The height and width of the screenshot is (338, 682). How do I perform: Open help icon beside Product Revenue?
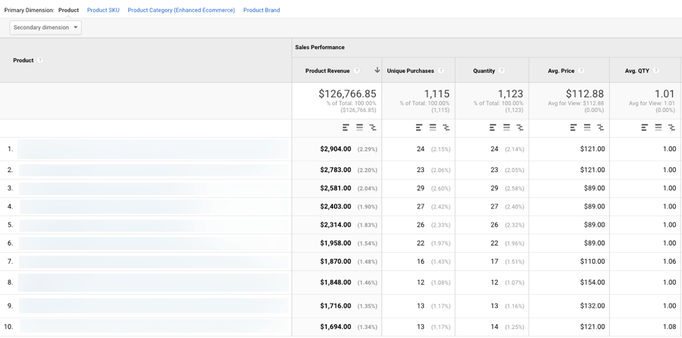357,71
